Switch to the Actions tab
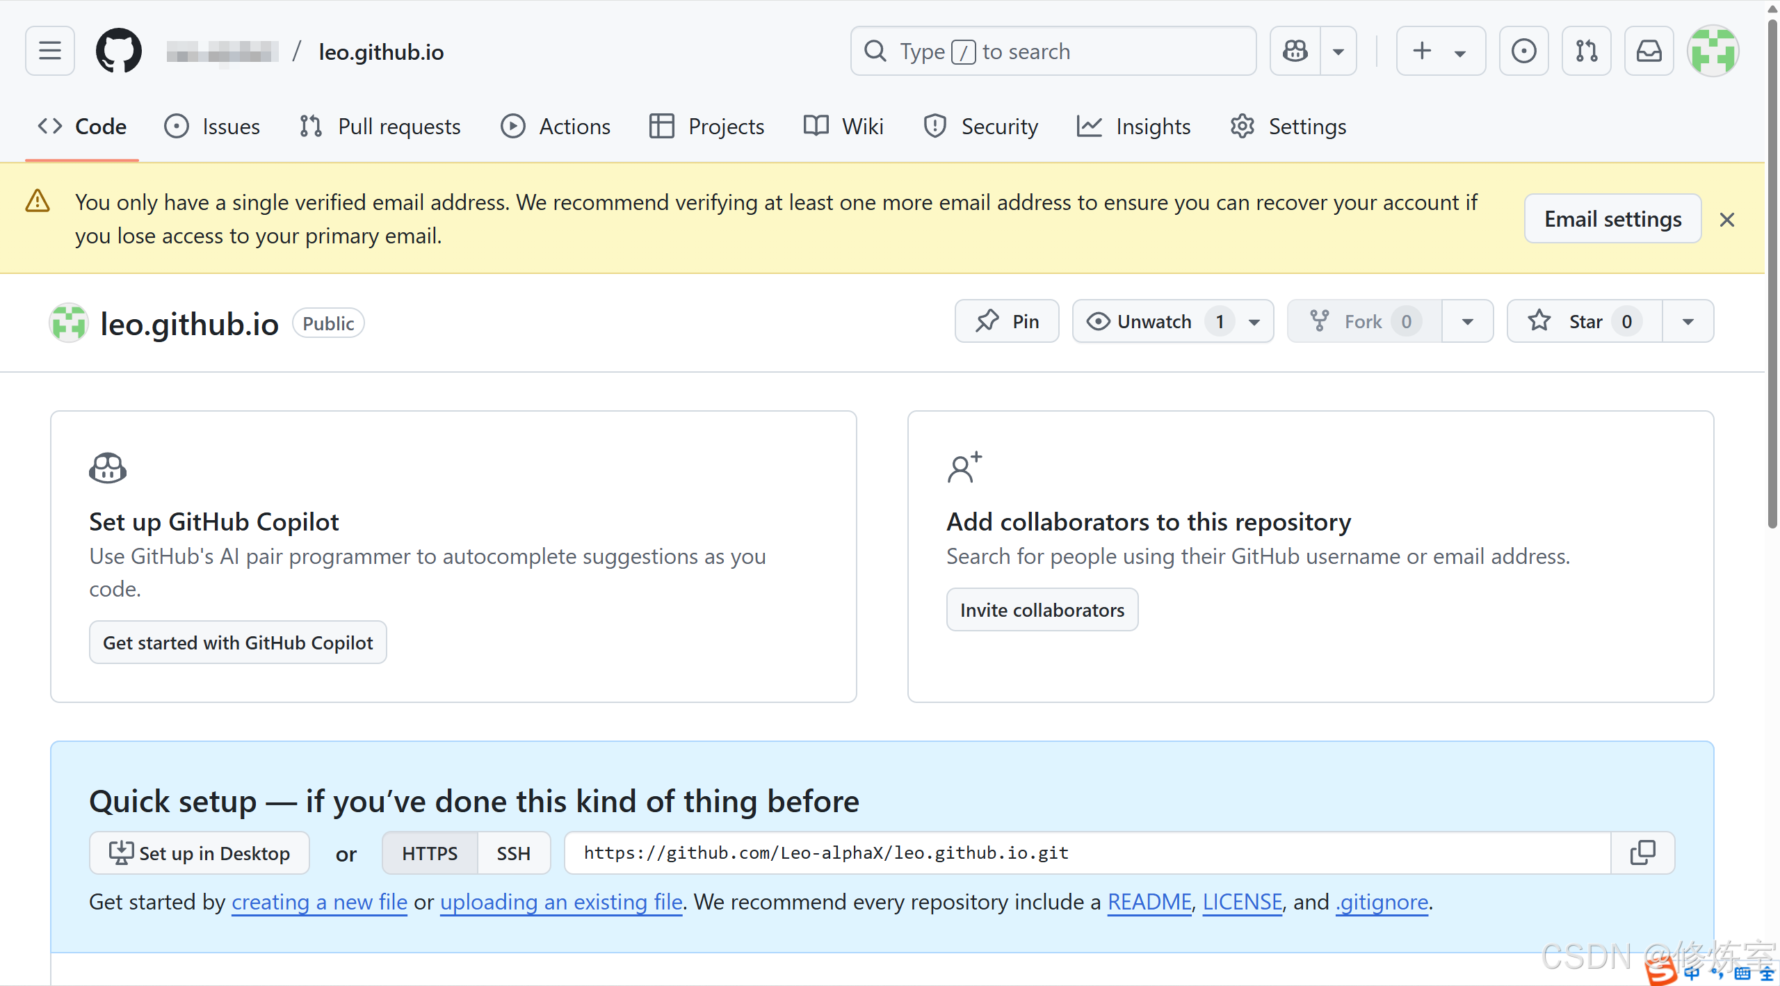Image resolution: width=1780 pixels, height=986 pixels. [556, 127]
